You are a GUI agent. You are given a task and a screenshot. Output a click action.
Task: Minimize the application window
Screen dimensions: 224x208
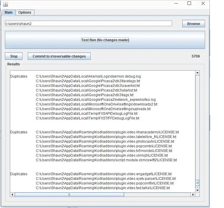click(x=176, y=3)
